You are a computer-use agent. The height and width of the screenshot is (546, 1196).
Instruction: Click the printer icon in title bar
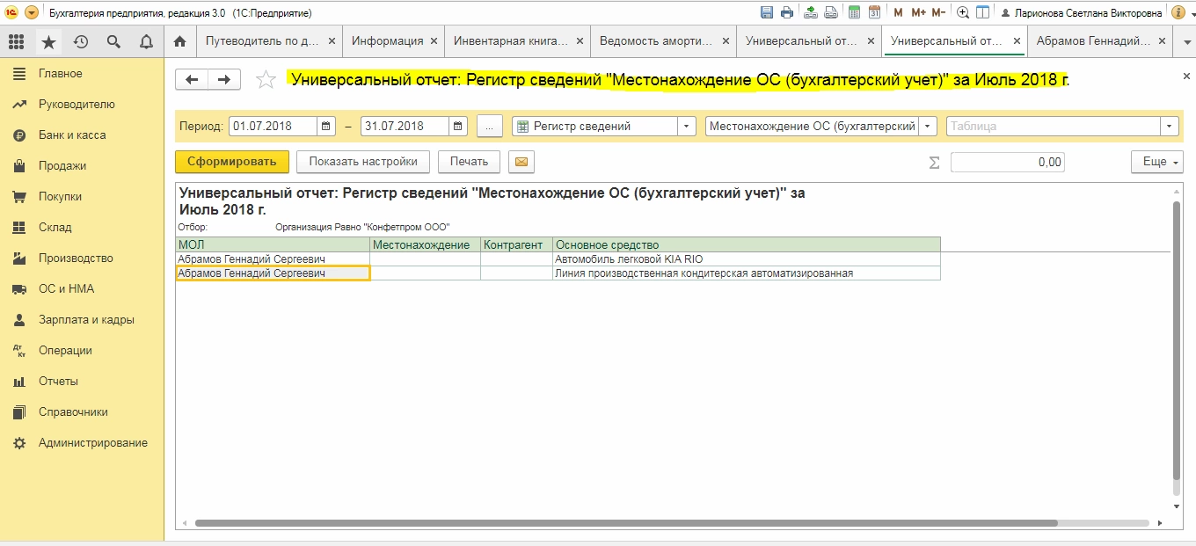point(787,12)
